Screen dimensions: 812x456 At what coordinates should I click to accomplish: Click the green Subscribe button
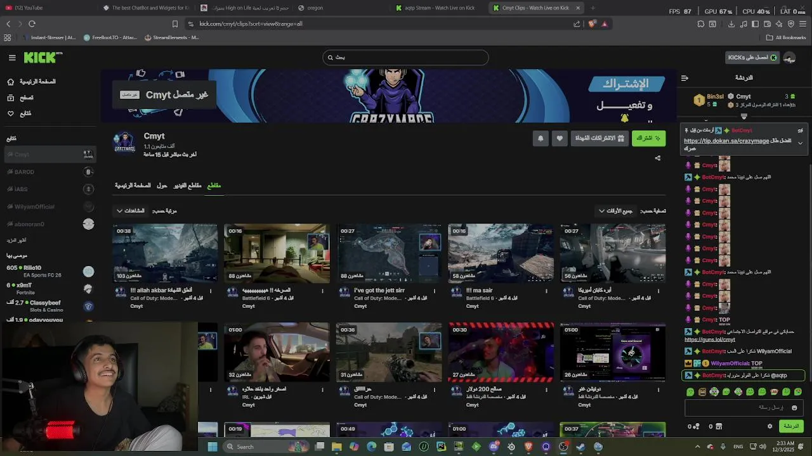pyautogui.click(x=648, y=138)
